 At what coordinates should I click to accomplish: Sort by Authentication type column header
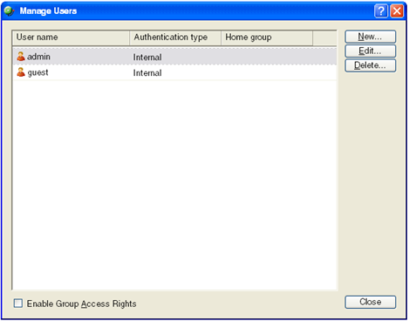(175, 38)
